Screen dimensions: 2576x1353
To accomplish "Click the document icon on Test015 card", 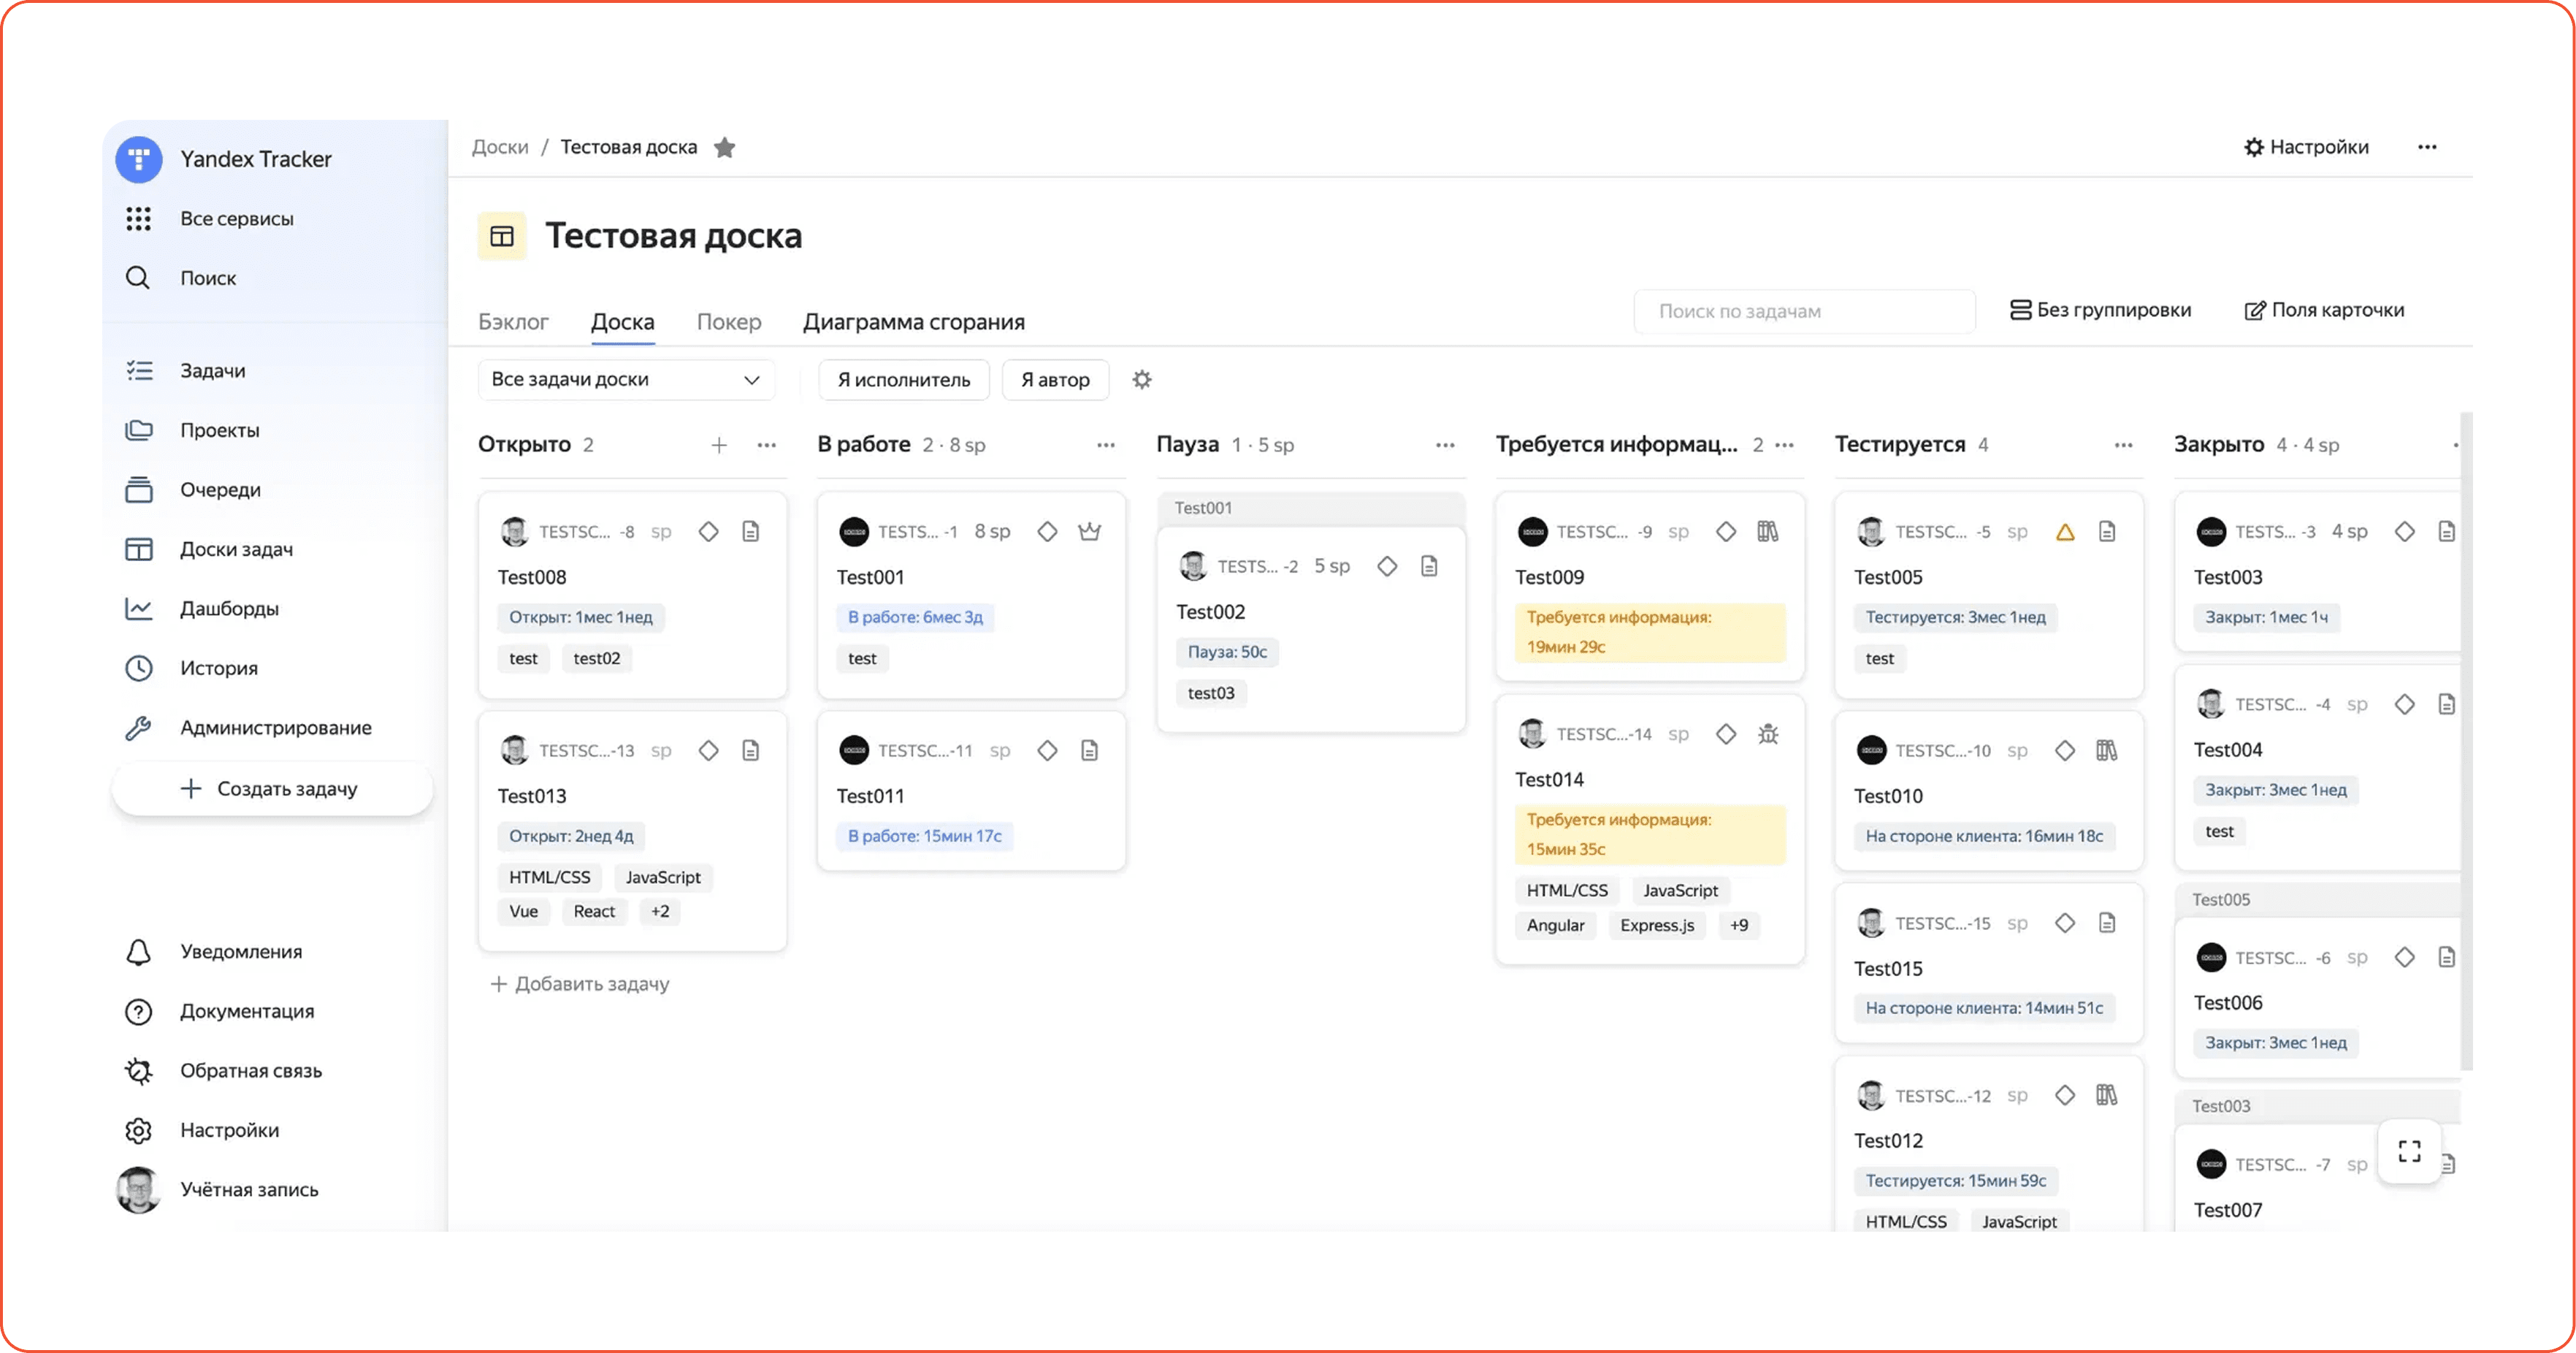I will (2107, 923).
